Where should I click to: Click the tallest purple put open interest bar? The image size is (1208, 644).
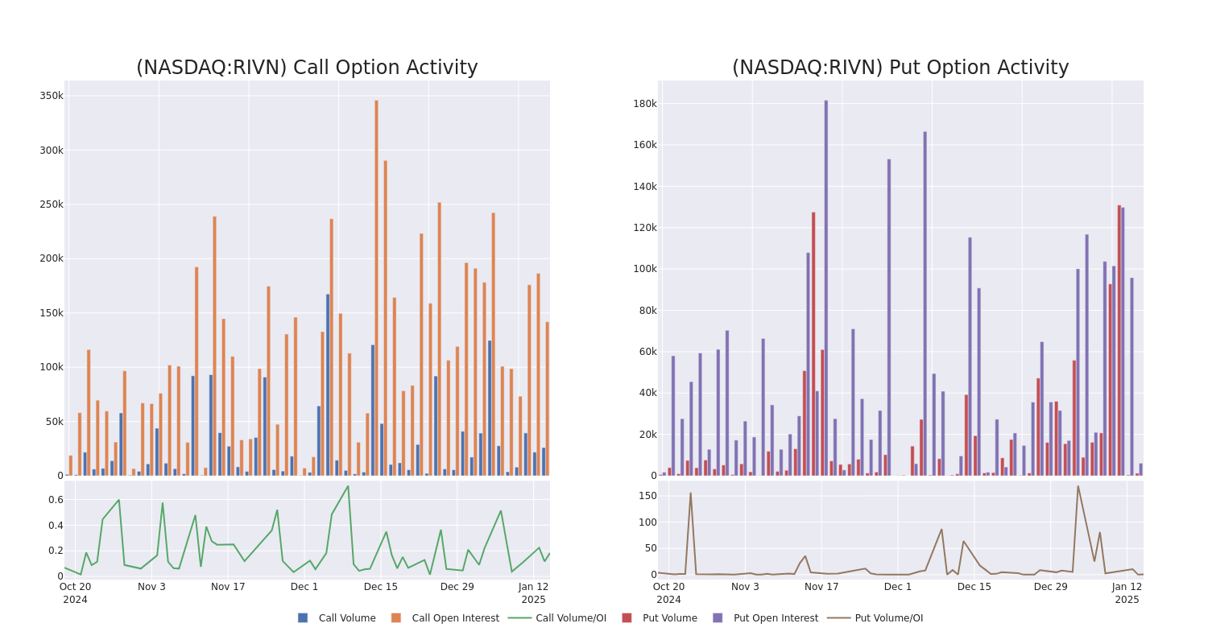825,287
